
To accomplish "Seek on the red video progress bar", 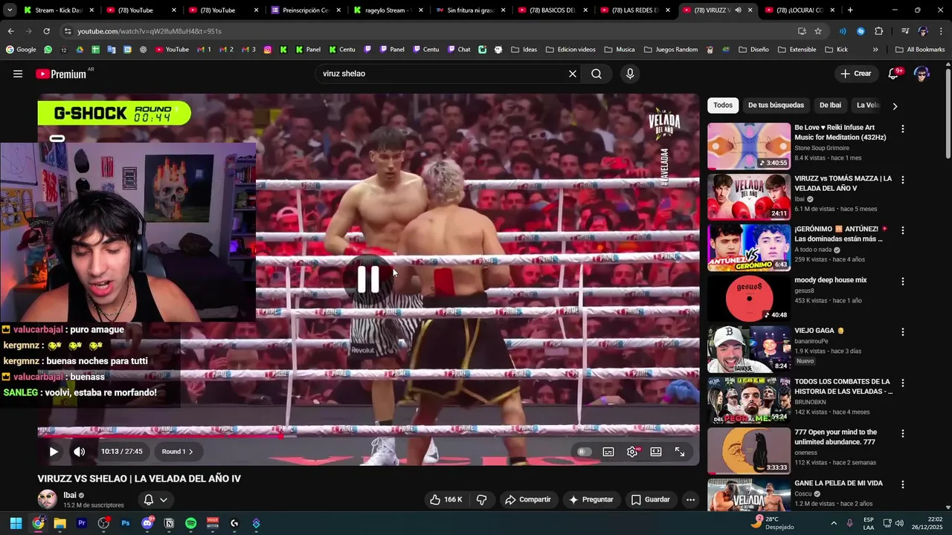I will click(368, 437).
